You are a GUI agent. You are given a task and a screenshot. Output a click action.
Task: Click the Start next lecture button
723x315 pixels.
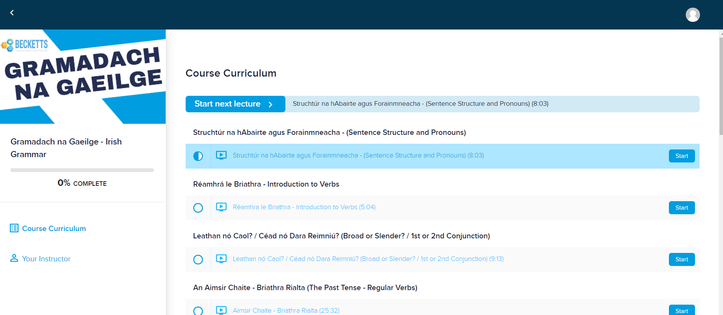click(x=235, y=104)
